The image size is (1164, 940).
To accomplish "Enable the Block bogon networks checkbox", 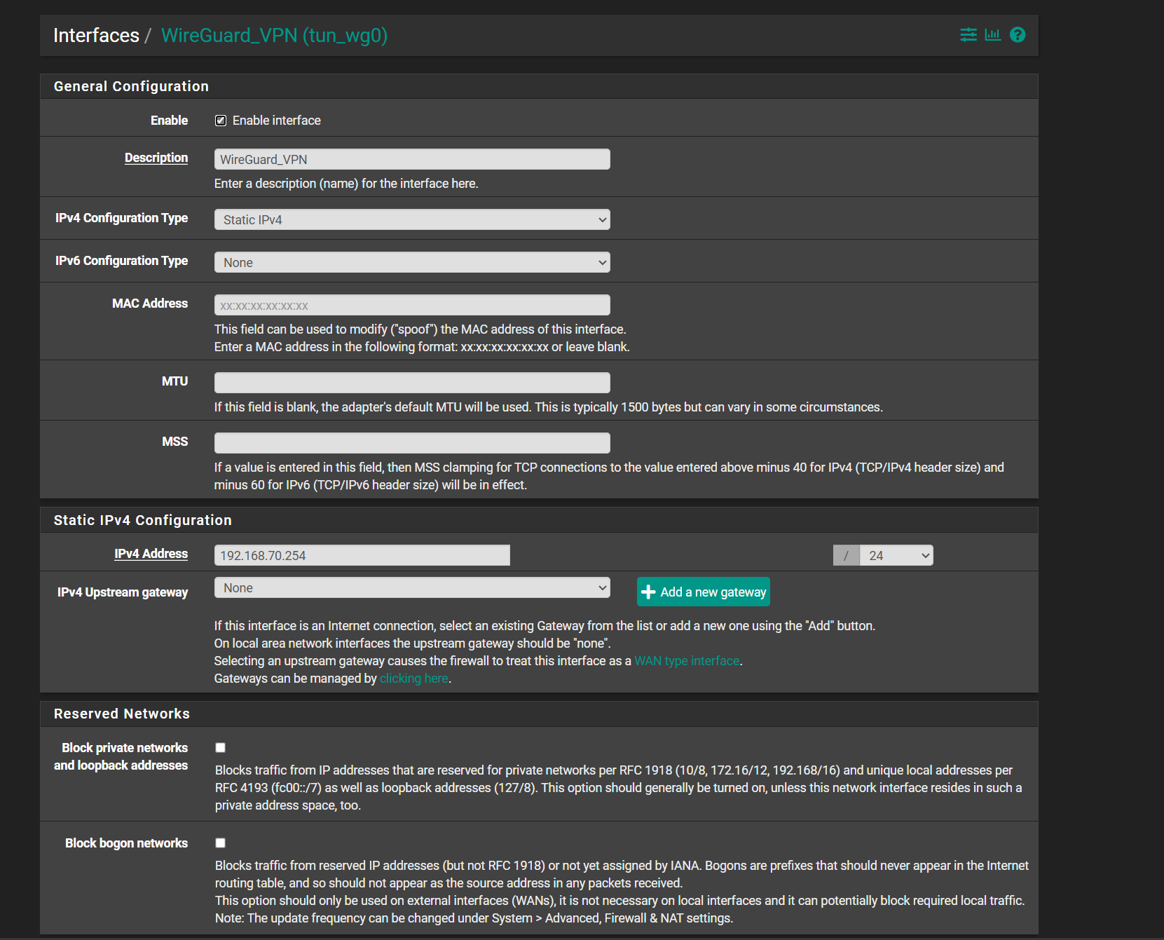I will click(221, 843).
